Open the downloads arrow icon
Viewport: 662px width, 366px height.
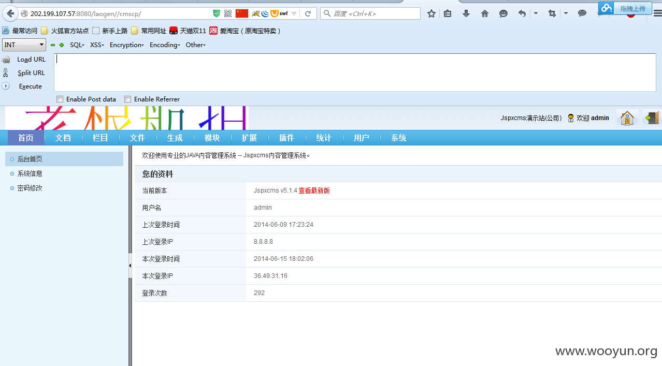pos(466,13)
